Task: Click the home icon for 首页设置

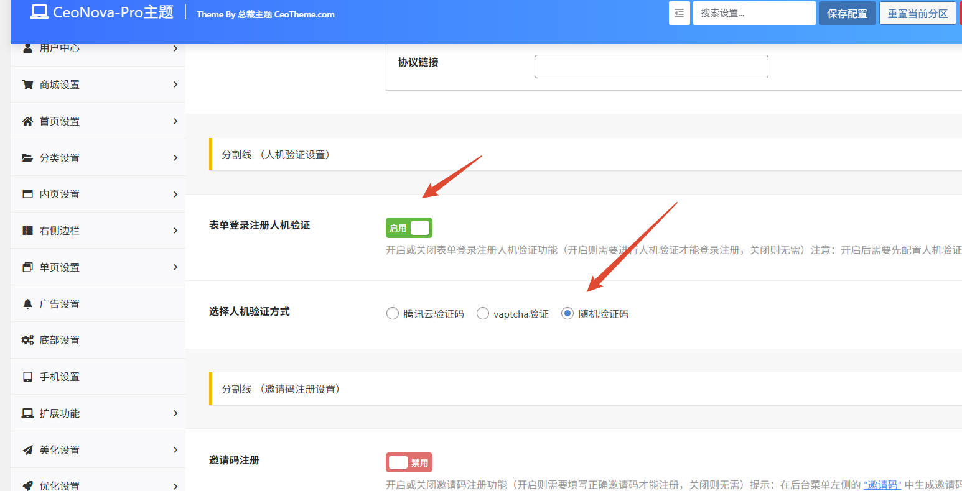Action: tap(27, 121)
